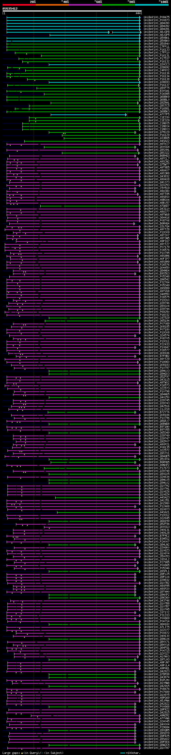This screenshot has width=171, height=755.
Task: Select hit UniRef100_A7Y7F5
Action: coord(157,115)
